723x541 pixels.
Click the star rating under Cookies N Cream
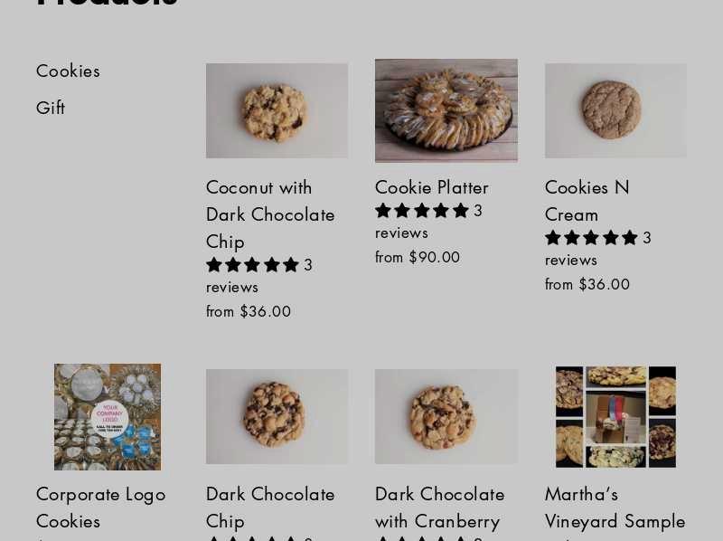click(x=591, y=238)
